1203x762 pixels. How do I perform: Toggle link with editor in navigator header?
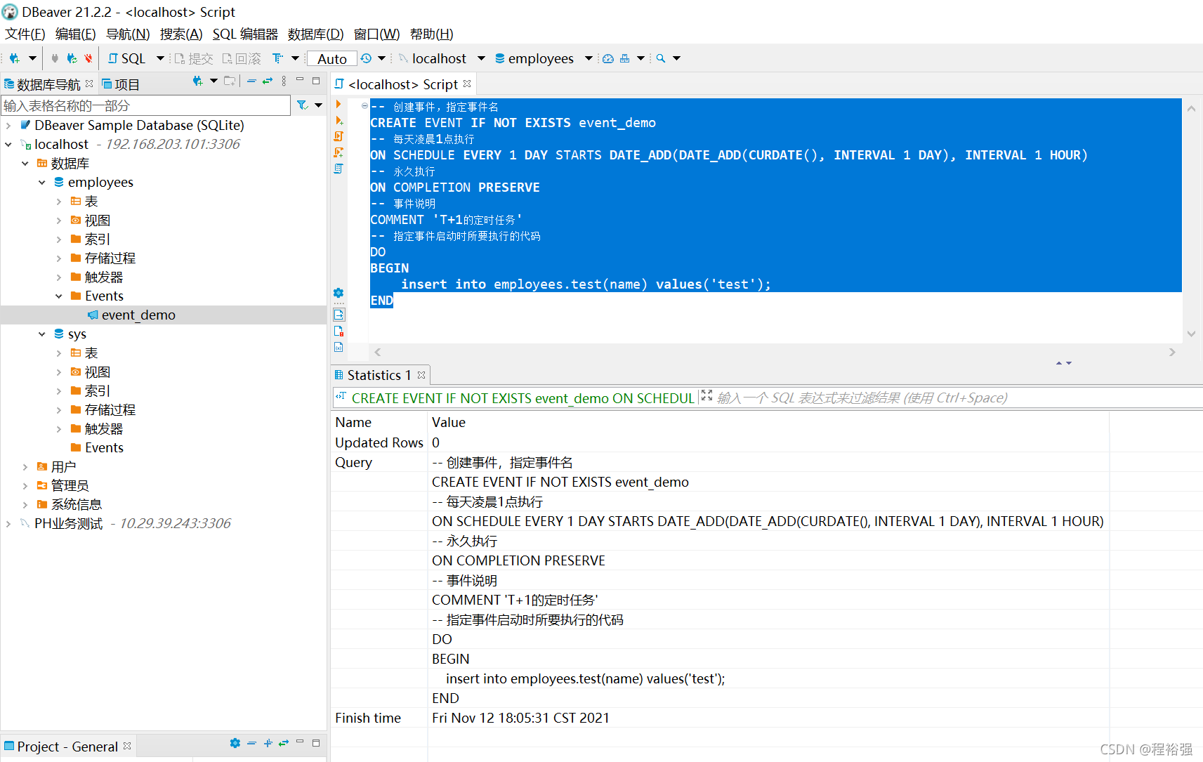[x=268, y=81]
